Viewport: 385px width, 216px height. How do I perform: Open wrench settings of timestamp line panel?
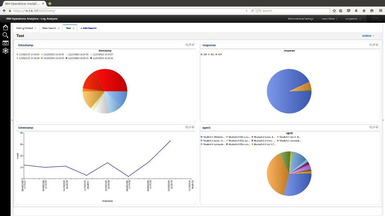coord(190,127)
